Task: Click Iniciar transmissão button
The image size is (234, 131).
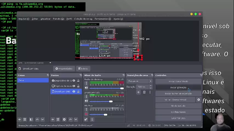Action: pyautogui.click(x=178, y=81)
